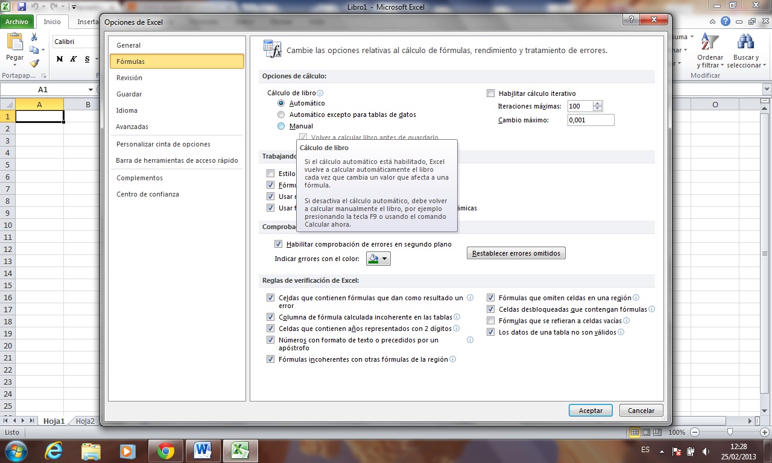
Task: Switch to Normal view in status bar
Action: (634, 432)
